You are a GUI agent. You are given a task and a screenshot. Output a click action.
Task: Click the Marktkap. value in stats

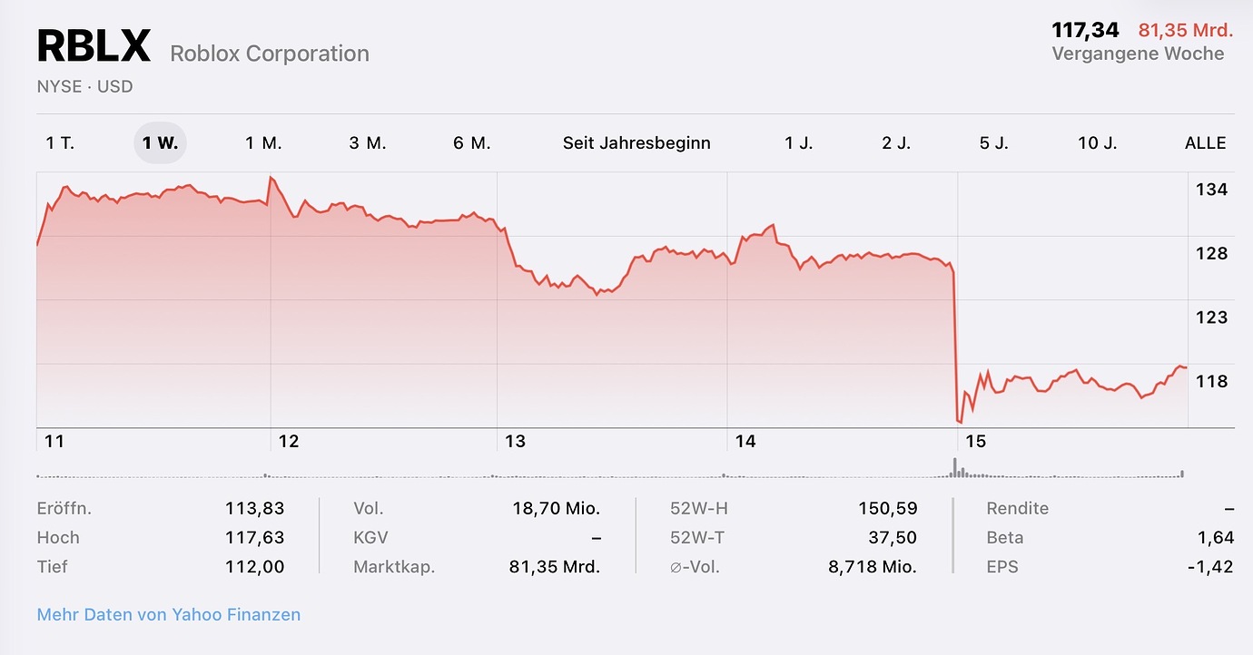[555, 567]
